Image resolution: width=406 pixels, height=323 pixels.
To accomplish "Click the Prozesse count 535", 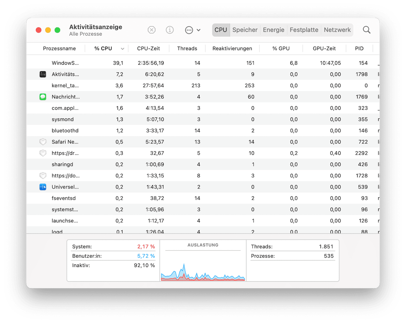I will (x=329, y=256).
